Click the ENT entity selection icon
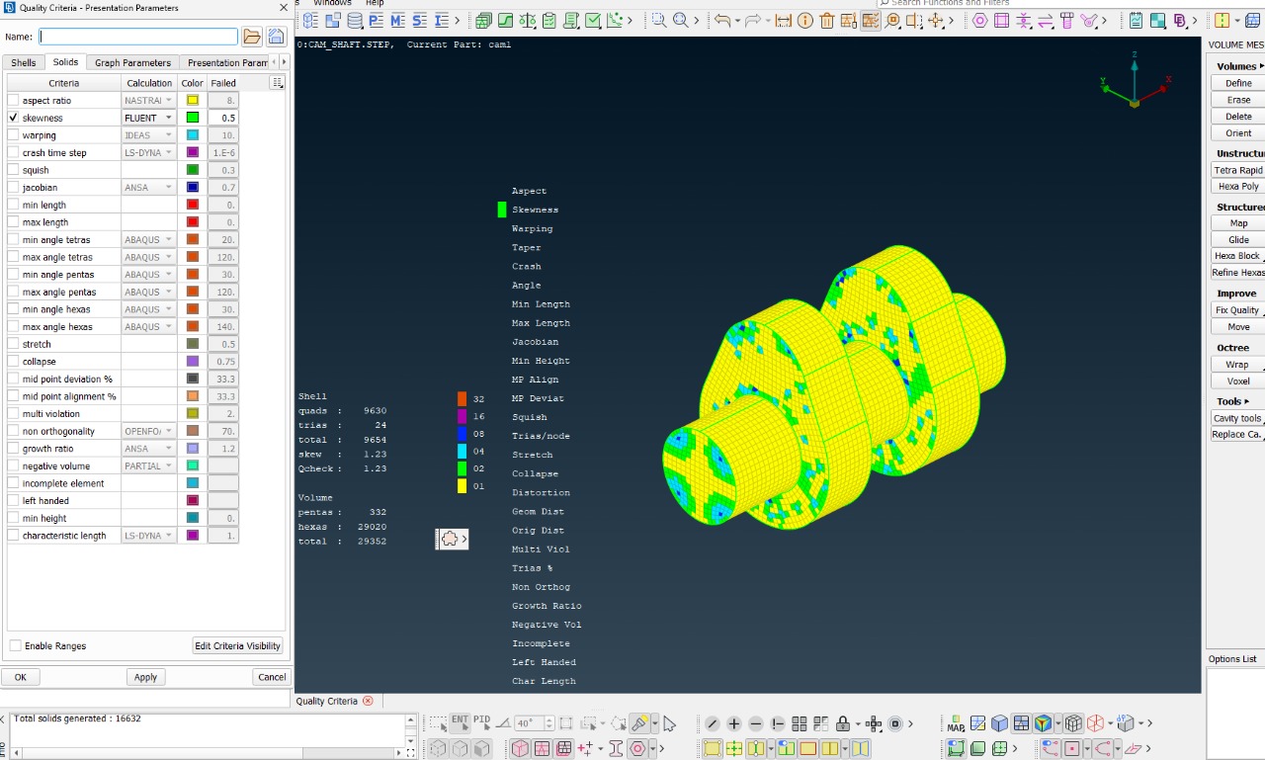The width and height of the screenshot is (1265, 760). pyautogui.click(x=460, y=722)
